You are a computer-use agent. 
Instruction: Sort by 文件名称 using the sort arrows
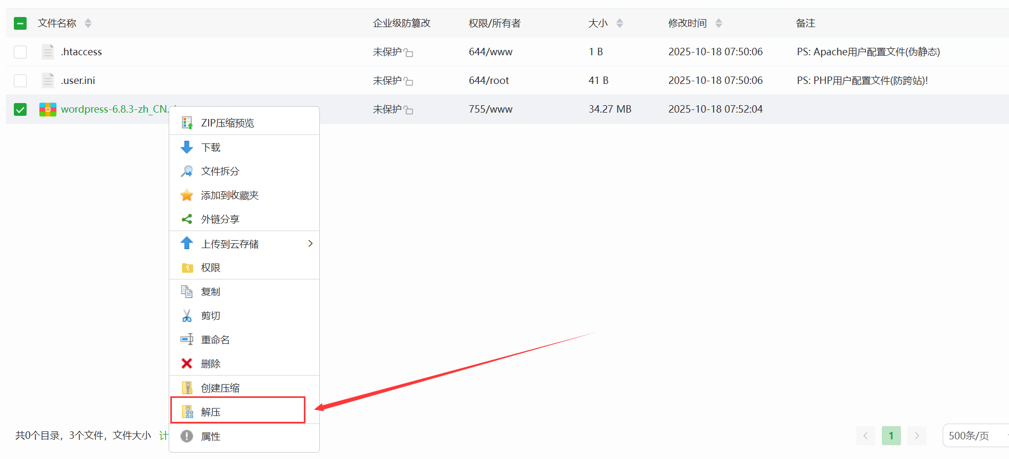click(88, 23)
